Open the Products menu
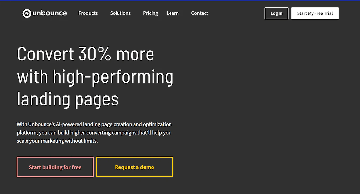The image size is (360, 194). [x=88, y=13]
